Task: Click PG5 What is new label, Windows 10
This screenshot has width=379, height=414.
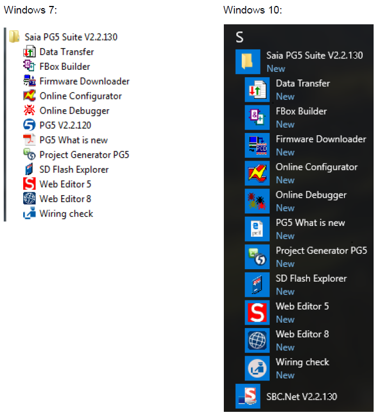Action: 310,223
